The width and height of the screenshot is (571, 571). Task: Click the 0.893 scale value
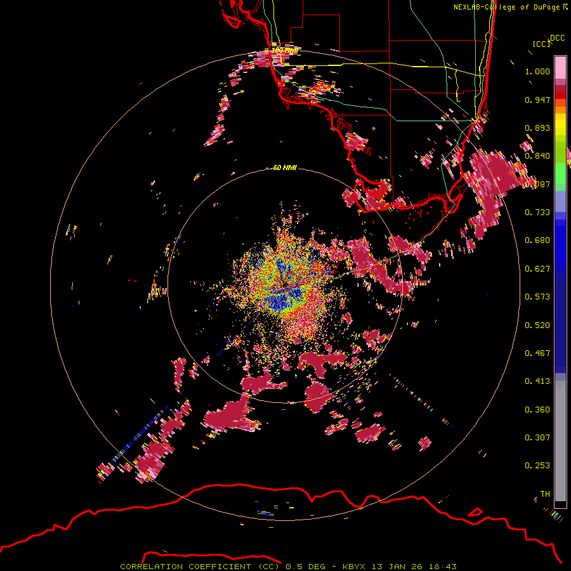pyautogui.click(x=537, y=128)
